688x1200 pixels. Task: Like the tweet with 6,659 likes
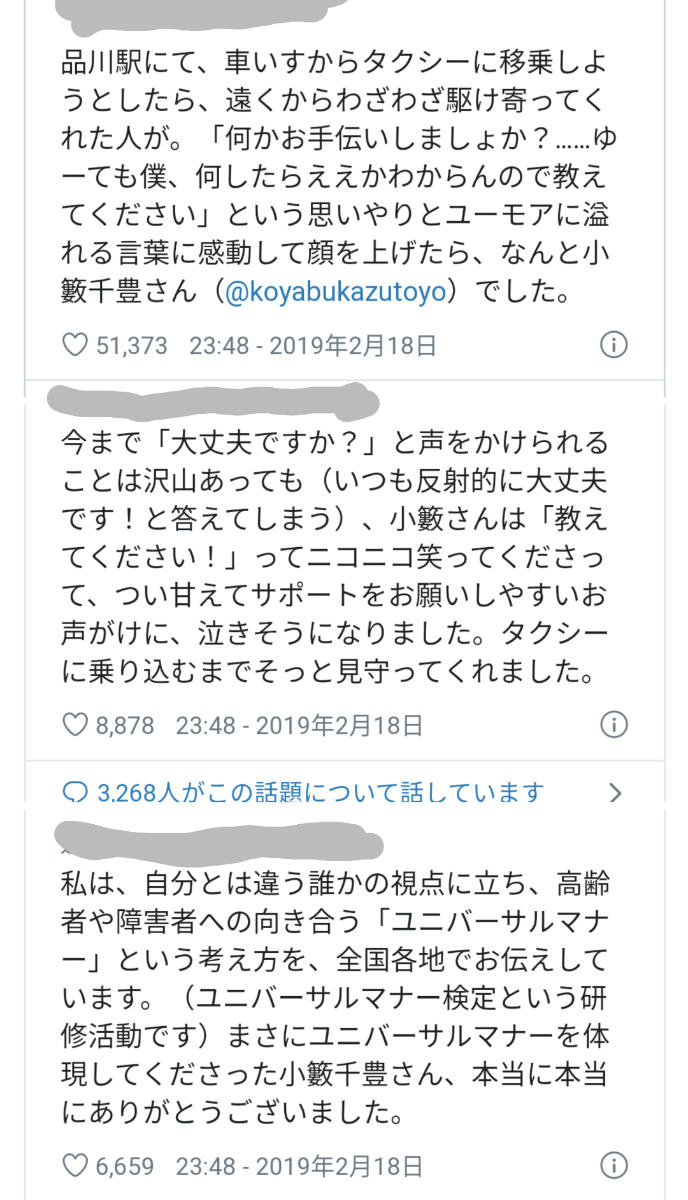coord(75,1166)
